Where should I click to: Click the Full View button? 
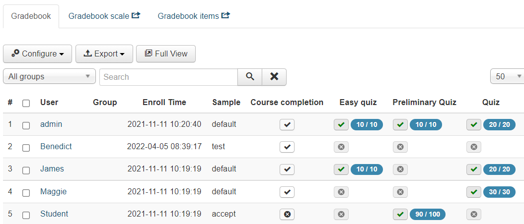coord(166,54)
